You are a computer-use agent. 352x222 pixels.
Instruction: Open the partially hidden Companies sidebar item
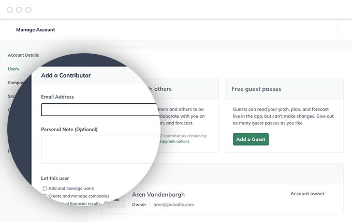[16, 83]
